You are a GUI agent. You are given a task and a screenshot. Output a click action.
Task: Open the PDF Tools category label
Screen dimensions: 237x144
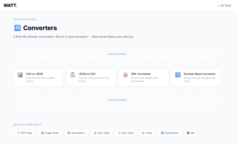26,133
